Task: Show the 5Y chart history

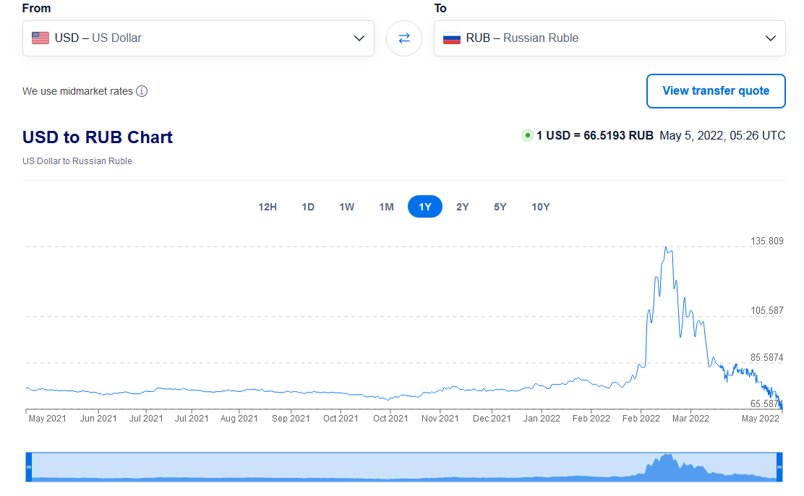Action: click(500, 207)
